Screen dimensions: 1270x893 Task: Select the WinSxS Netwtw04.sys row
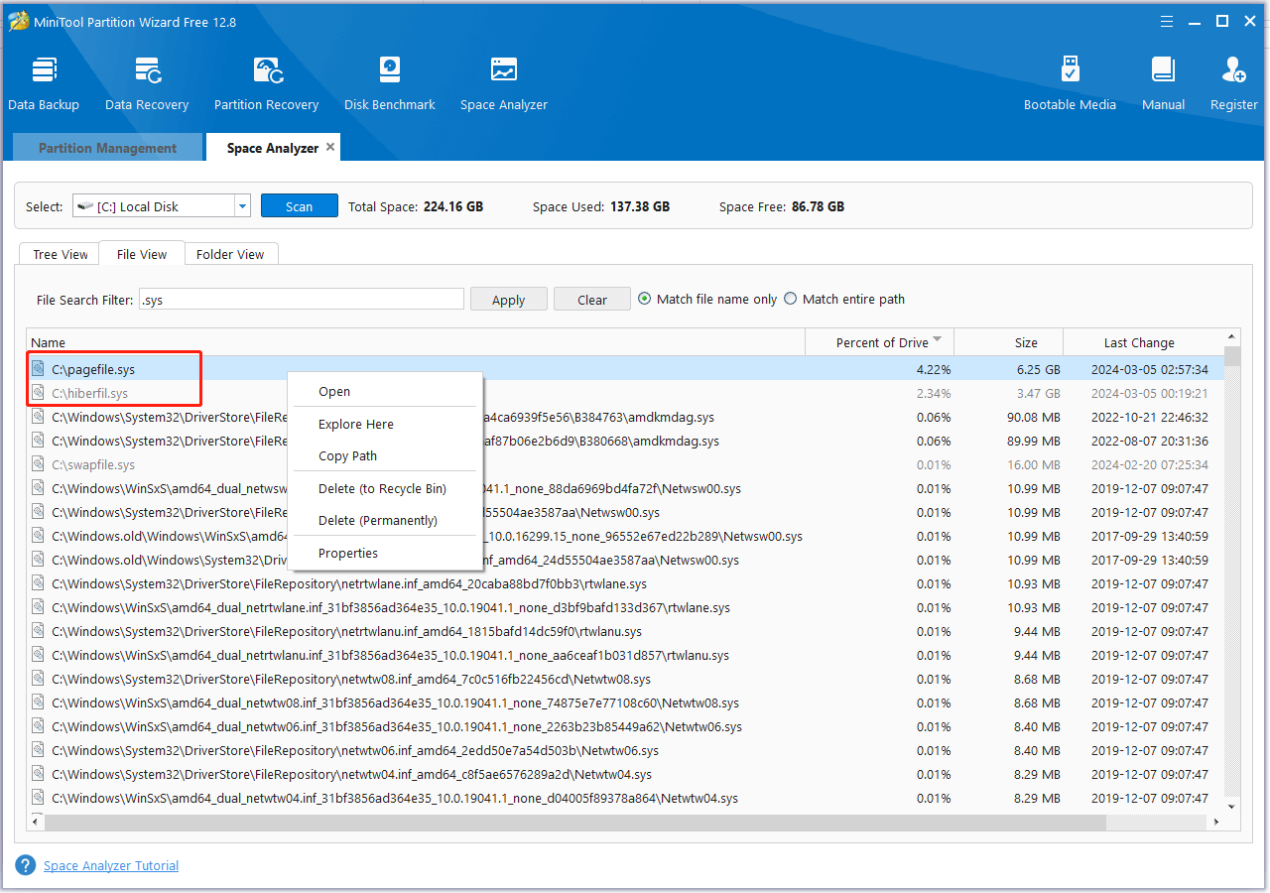(625, 798)
